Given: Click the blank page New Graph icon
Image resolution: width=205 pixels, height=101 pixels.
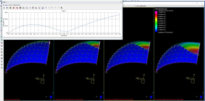Looking at the screenshot, I should [4, 8].
